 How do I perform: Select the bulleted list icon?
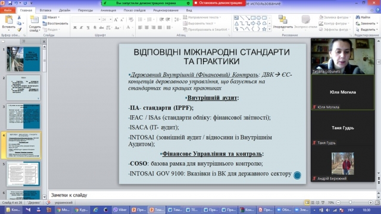(140, 20)
